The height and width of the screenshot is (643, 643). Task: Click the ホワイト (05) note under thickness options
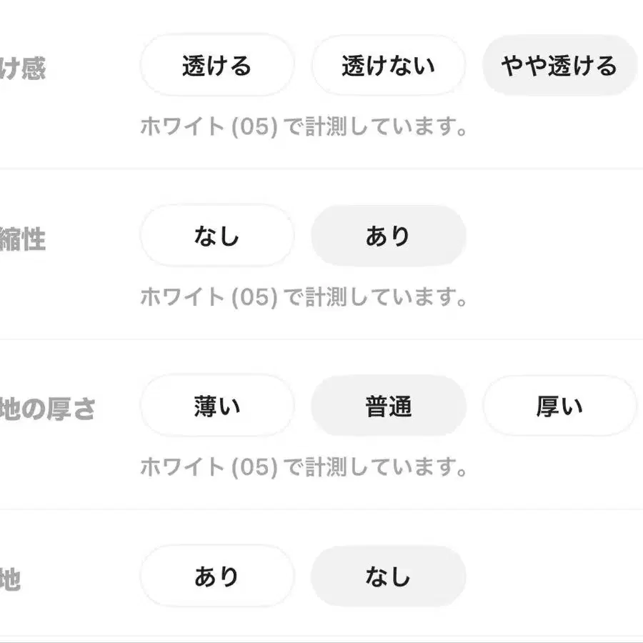tap(304, 467)
